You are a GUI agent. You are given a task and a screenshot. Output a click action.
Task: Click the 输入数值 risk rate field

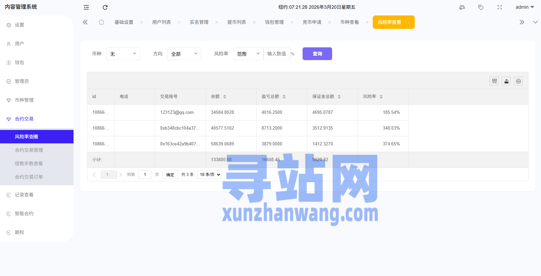(x=277, y=54)
